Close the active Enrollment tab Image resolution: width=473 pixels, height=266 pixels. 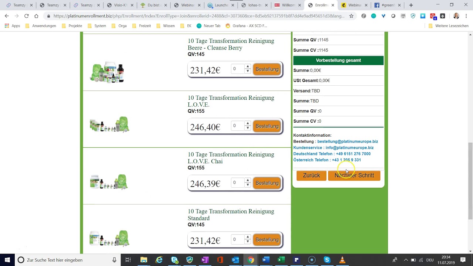[x=333, y=5]
